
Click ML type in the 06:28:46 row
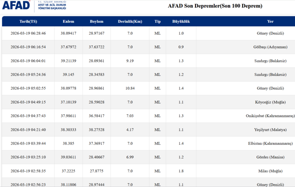[158, 33]
